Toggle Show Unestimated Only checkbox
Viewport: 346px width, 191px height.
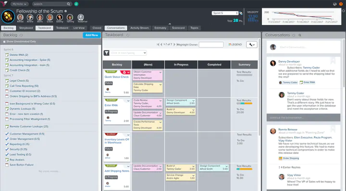(4, 41)
